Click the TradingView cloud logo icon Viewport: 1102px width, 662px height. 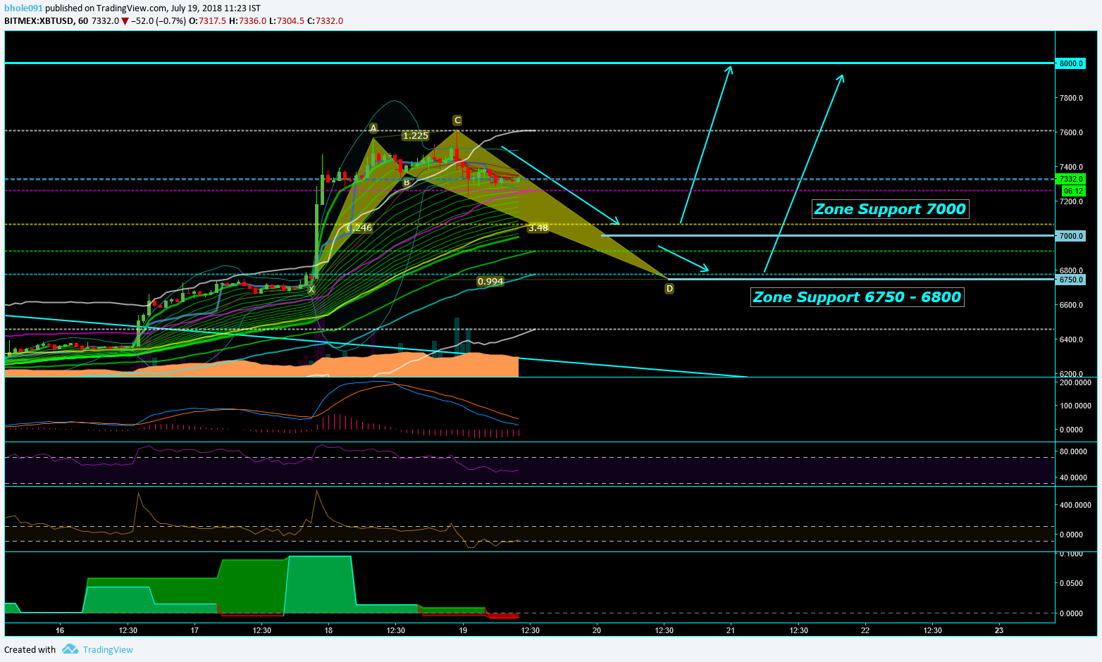(x=70, y=649)
